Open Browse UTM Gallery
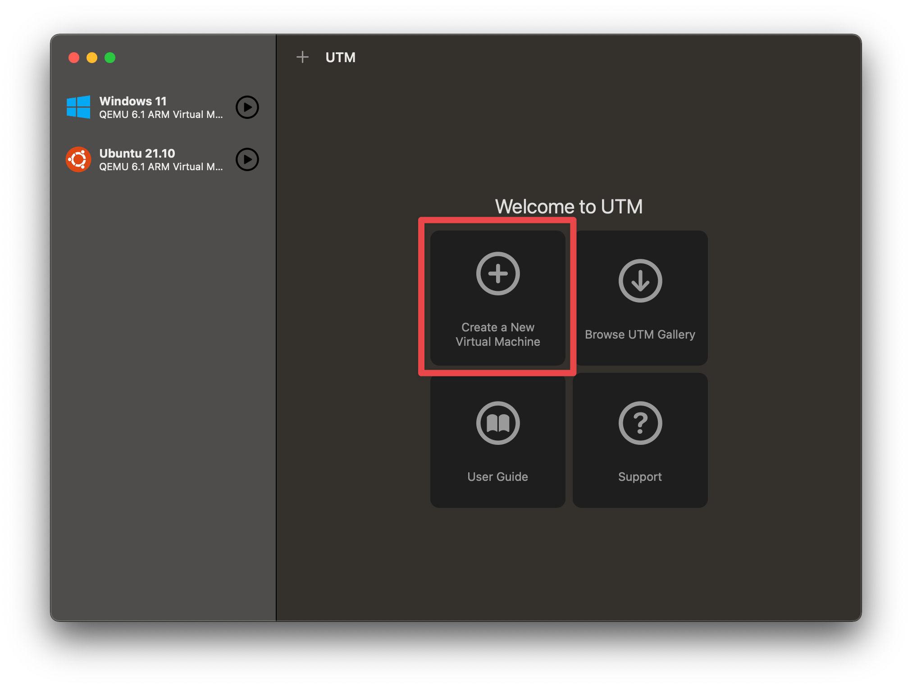The height and width of the screenshot is (688, 912). click(x=640, y=297)
